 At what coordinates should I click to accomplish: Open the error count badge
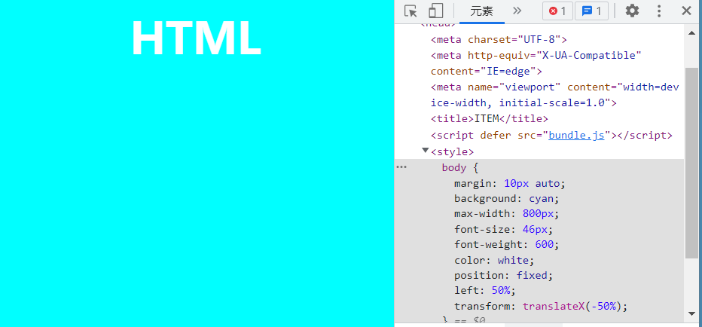[557, 11]
